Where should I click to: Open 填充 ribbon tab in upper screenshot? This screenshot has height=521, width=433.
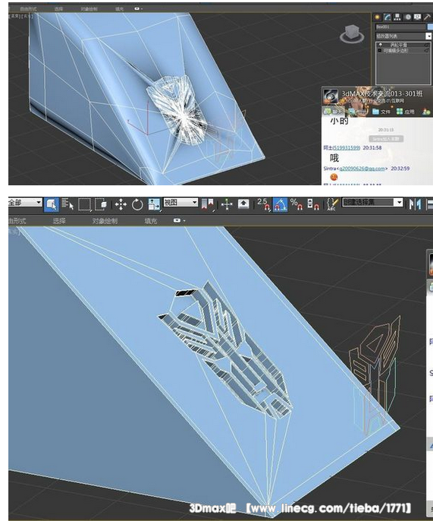pos(120,9)
